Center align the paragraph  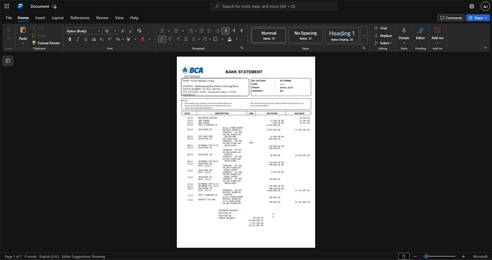170,39
